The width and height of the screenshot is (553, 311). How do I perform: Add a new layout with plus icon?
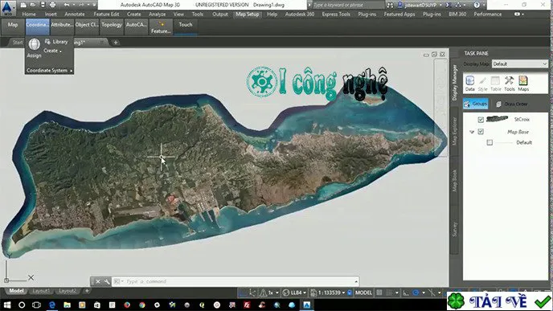[87, 291]
